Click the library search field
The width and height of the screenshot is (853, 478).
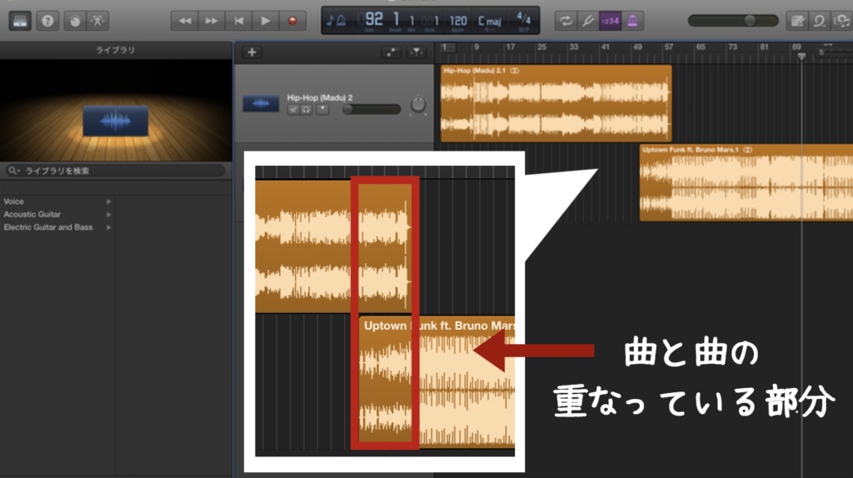tap(115, 171)
